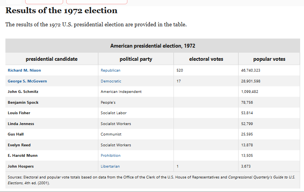This screenshot has width=304, height=192.
Task: Click the Benjamin Spock candidate name
Action: (x=23, y=103)
